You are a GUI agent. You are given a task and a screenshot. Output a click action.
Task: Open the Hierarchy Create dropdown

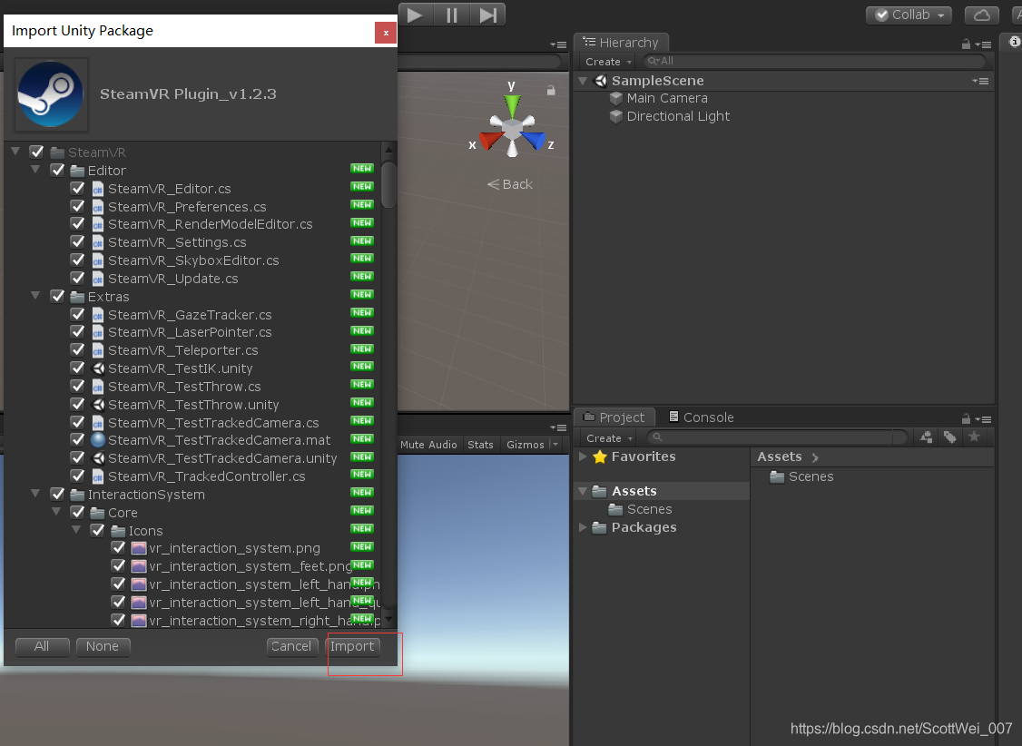point(608,62)
